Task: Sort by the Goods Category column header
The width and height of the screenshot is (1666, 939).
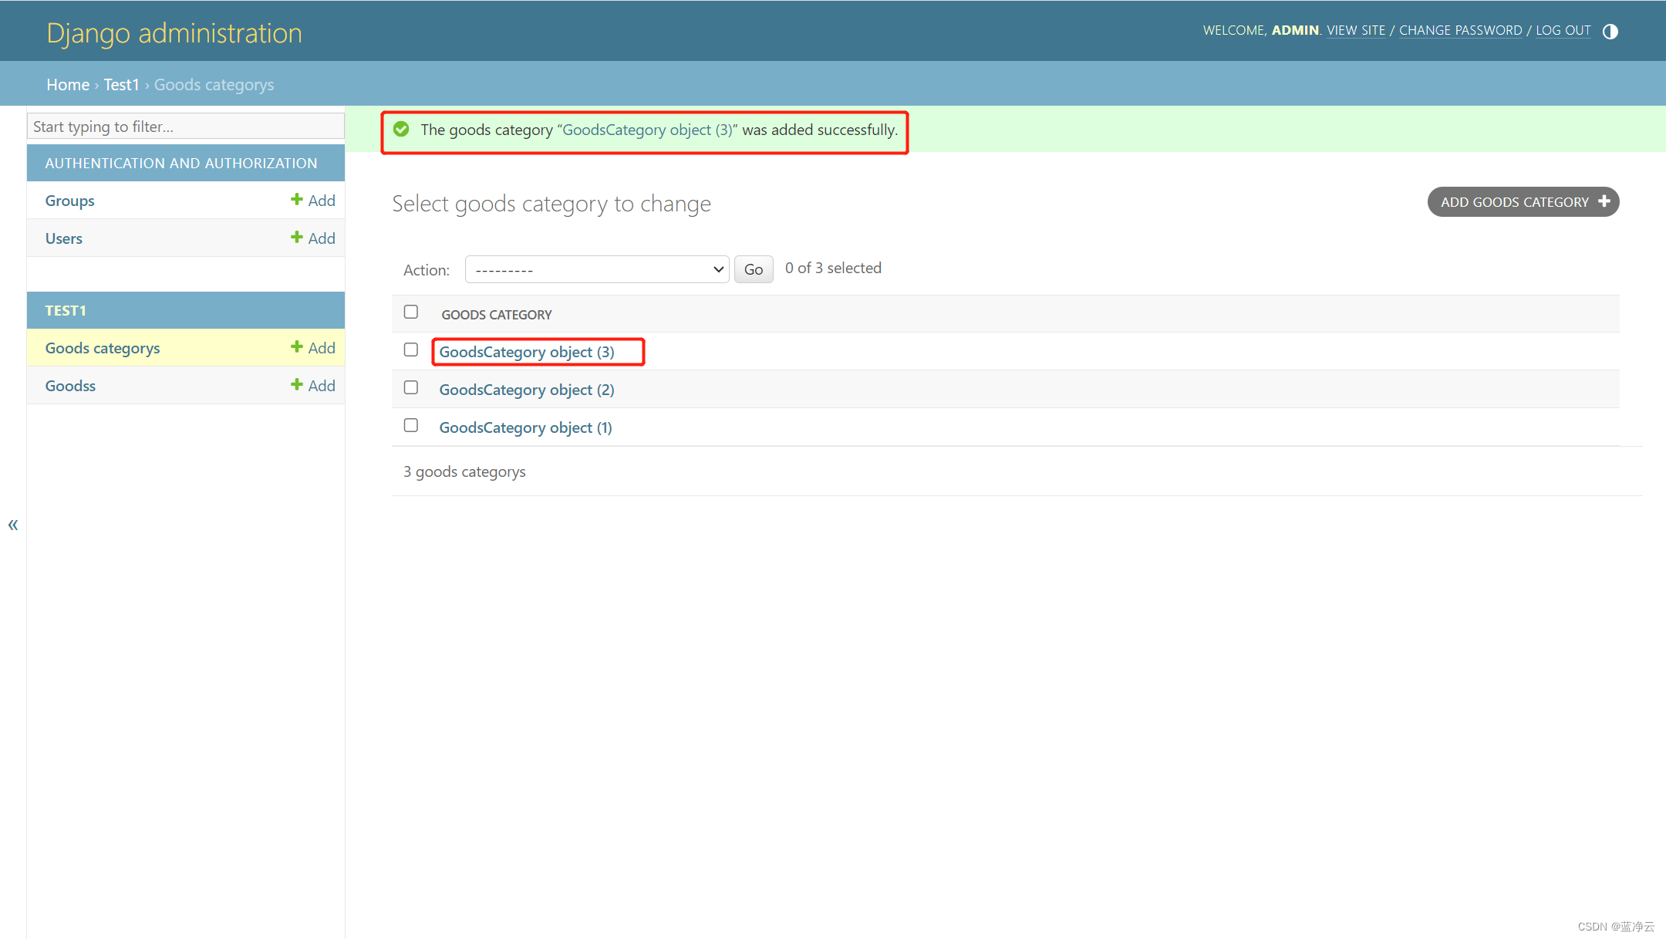Action: tap(497, 315)
